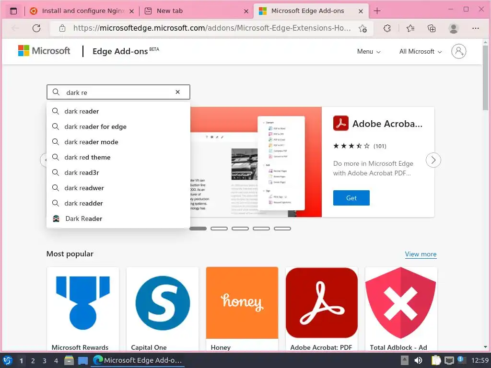Image resolution: width=491 pixels, height=368 pixels.
Task: Click Get for Adobe Acrobat
Action: pyautogui.click(x=351, y=198)
